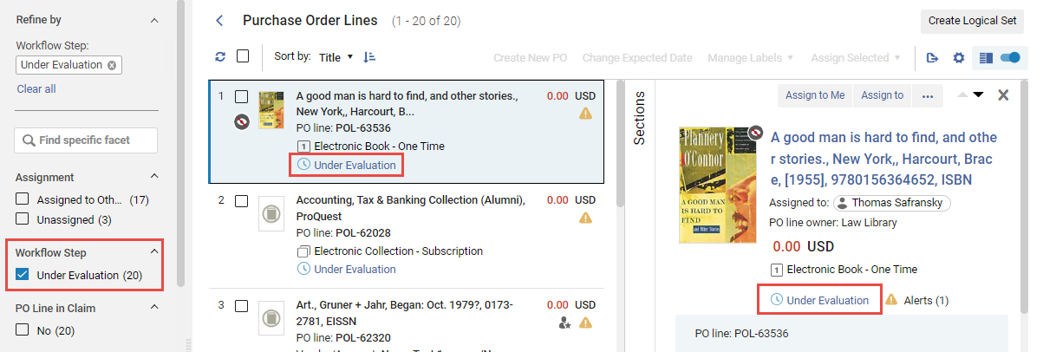
Task: Collapse the PO Line in Claim section
Action: [154, 308]
